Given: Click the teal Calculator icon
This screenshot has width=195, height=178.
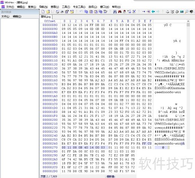Looking at the screenshot, I should pyautogui.click(x=182, y=12).
